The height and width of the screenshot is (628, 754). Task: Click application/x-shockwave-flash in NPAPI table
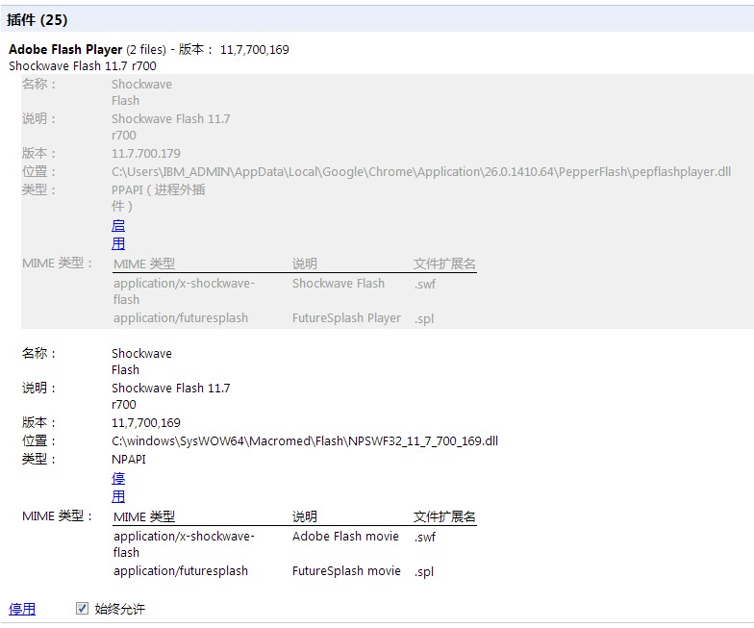(185, 544)
